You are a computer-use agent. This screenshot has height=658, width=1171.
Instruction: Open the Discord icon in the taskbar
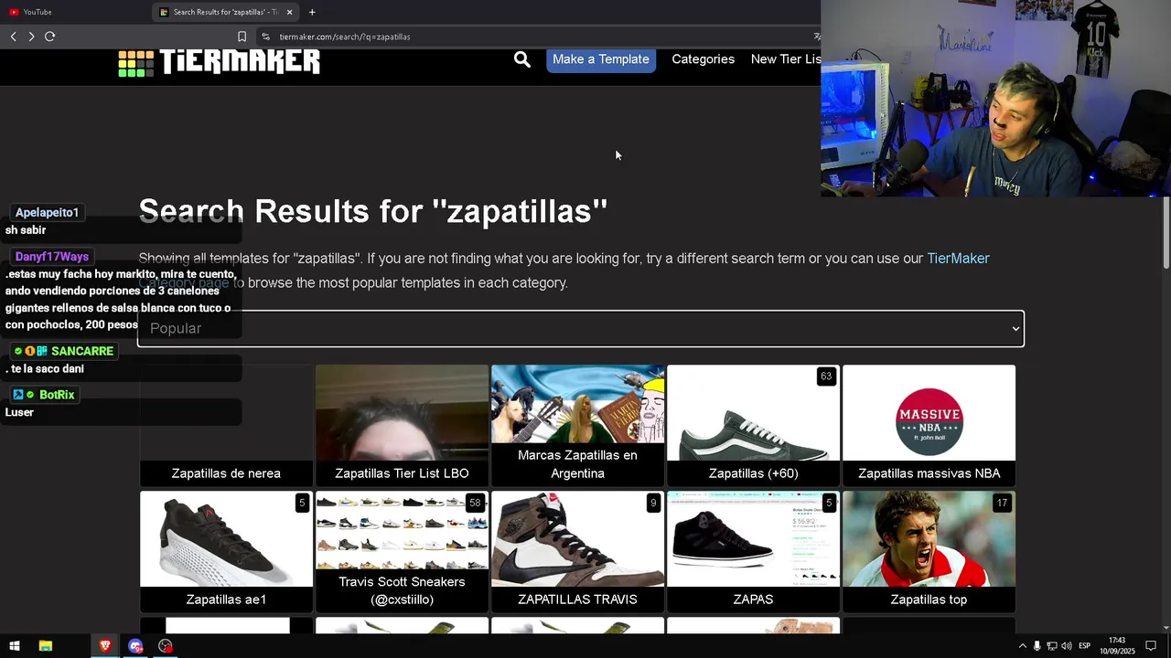[x=135, y=646]
